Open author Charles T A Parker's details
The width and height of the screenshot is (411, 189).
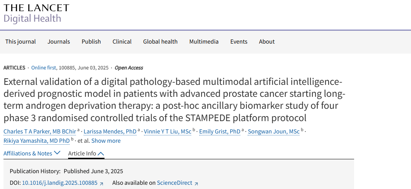tap(40, 131)
